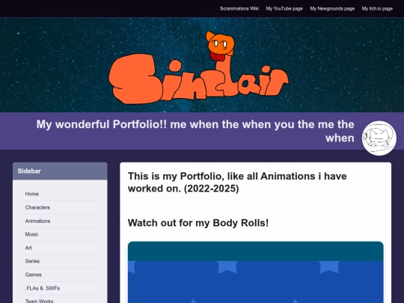Go to Music in the sidebar
This screenshot has height=303, width=404.
(x=60, y=234)
